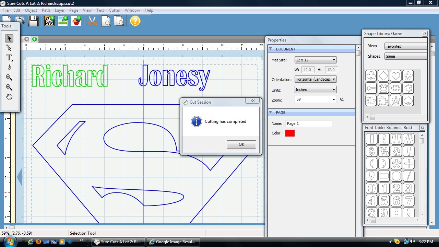439x247 pixels.
Task: Open the Shapes category dropdown showing Game
Action: pyautogui.click(x=405, y=56)
